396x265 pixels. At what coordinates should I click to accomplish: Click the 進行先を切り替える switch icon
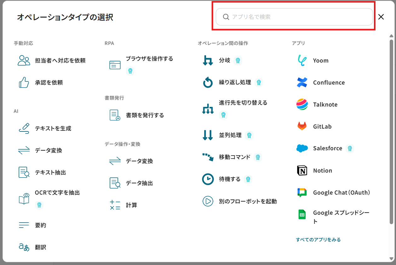pos(208,109)
